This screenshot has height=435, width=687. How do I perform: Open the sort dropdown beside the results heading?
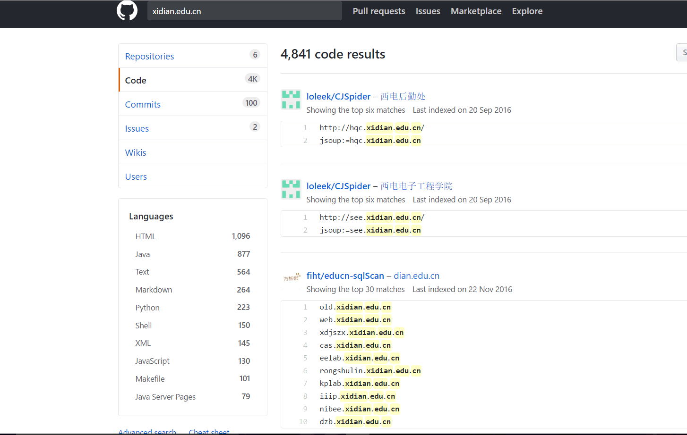pos(682,52)
